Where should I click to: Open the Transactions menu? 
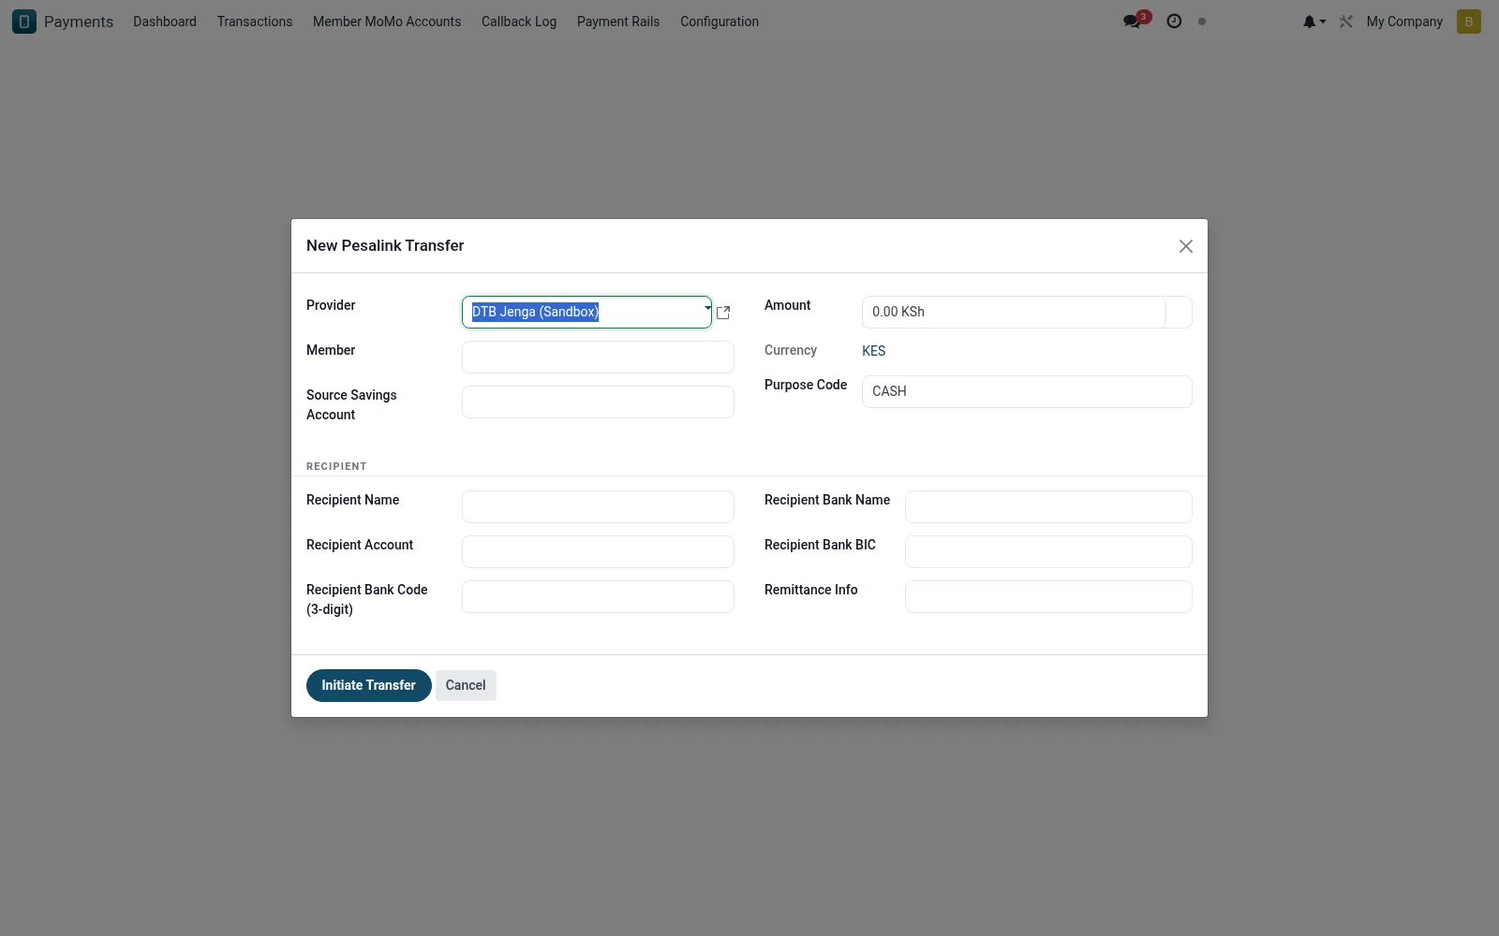255,22
